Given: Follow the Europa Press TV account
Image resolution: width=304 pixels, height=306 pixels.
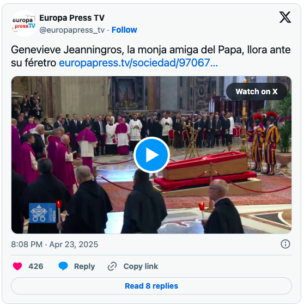Looking at the screenshot, I should click(124, 30).
